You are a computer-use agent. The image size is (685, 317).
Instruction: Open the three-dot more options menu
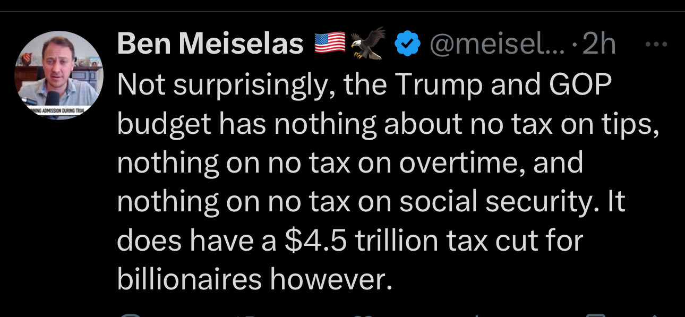pos(658,45)
